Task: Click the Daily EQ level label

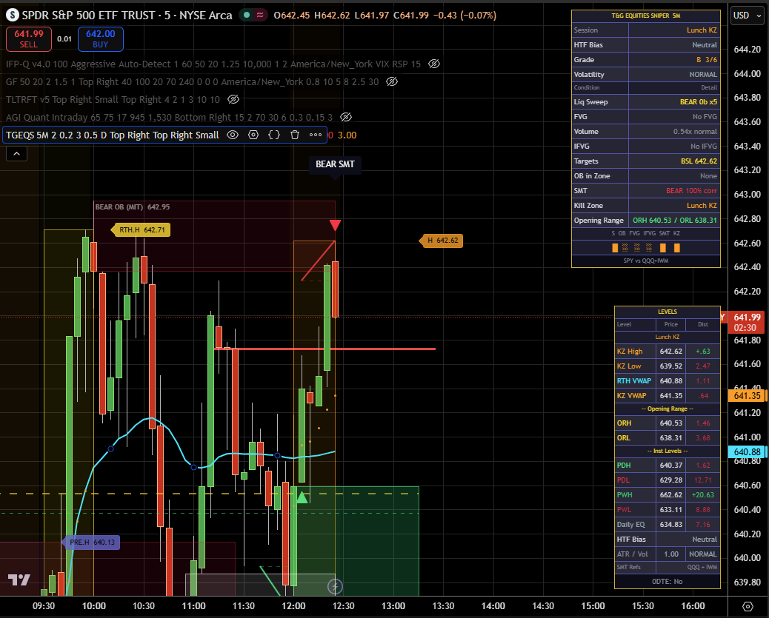Action: [630, 525]
